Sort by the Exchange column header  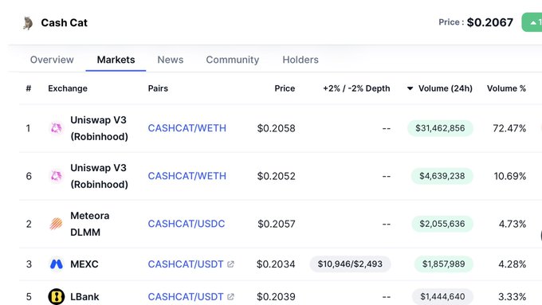pyautogui.click(x=68, y=88)
